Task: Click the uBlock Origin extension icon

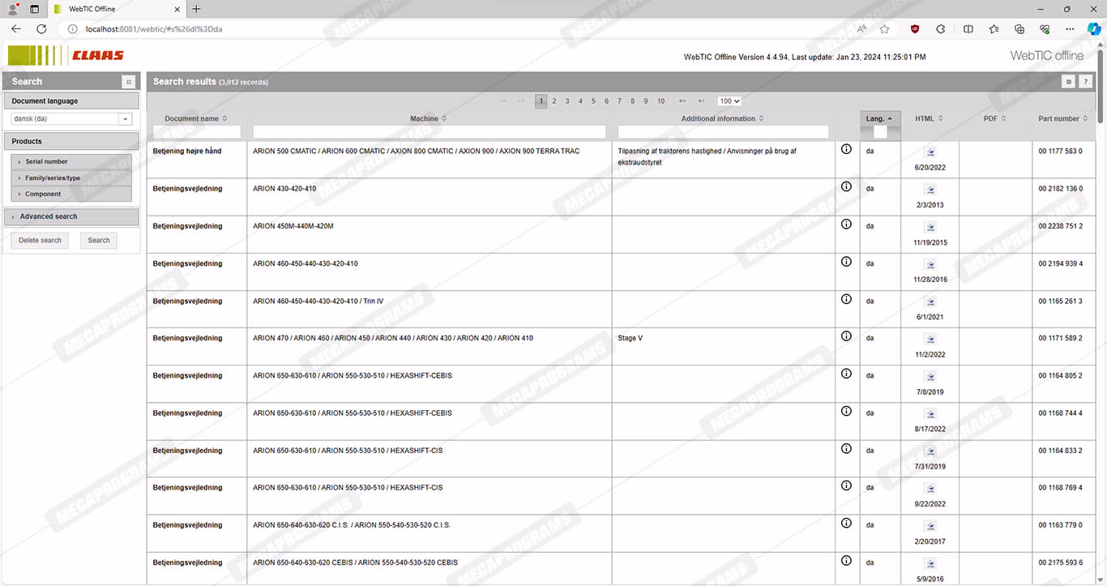Action: (x=915, y=29)
